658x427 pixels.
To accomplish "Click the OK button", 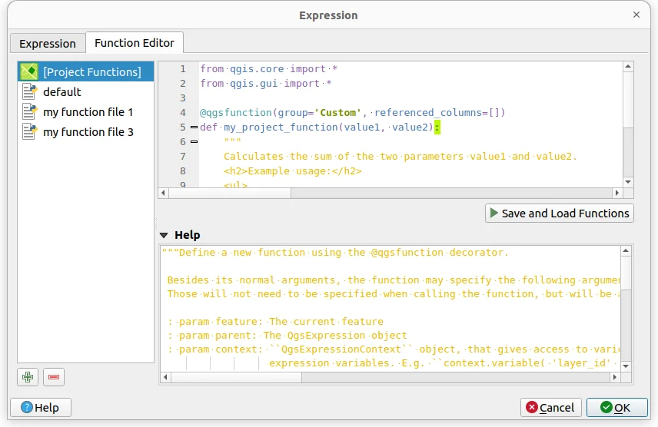I will pyautogui.click(x=616, y=407).
